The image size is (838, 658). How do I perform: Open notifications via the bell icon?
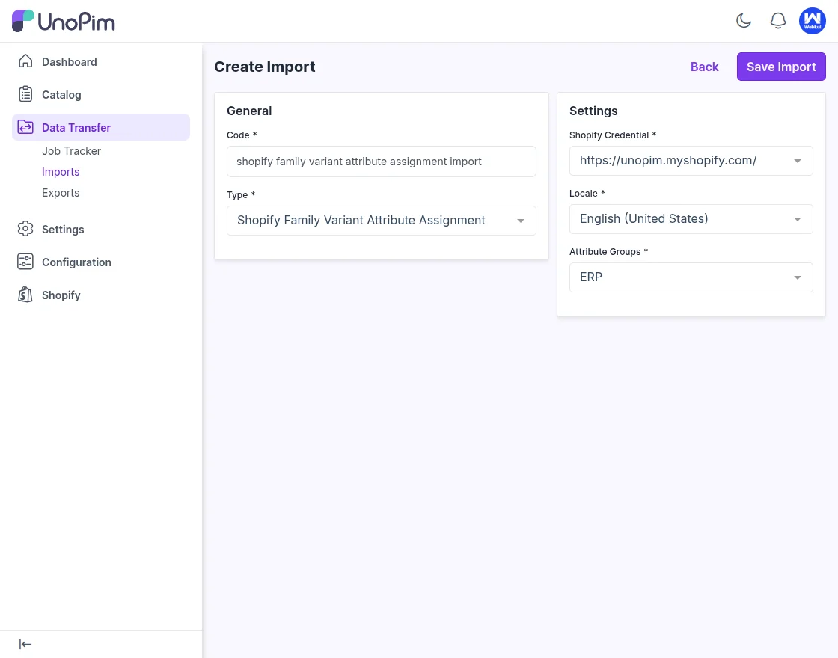(x=778, y=21)
